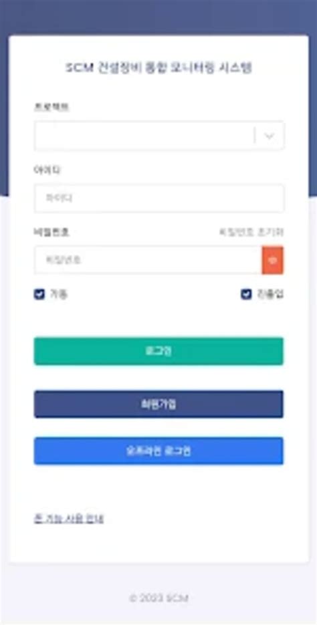Click the project (프로젝트) field label
Viewport: 317px width, 625px height.
tap(51, 107)
